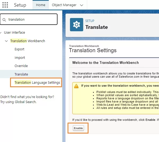This screenshot has width=159, height=142.
Task: Click the Setup gear icon beside Translate
Action: 77,25
